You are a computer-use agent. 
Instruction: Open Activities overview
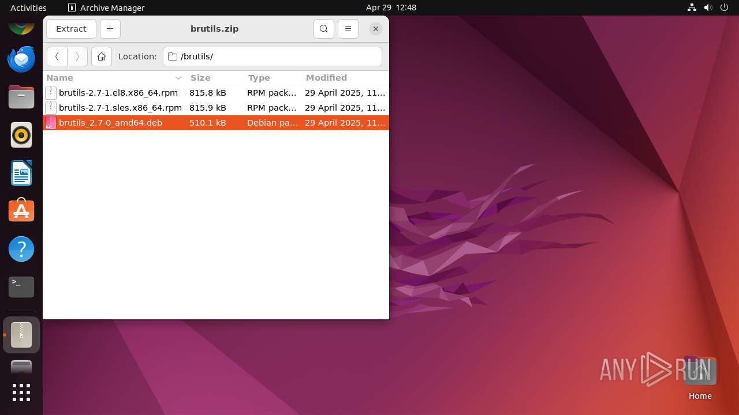tap(28, 7)
